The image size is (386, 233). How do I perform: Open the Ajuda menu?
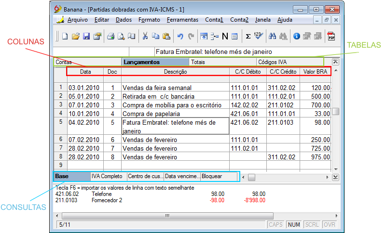click(x=285, y=20)
